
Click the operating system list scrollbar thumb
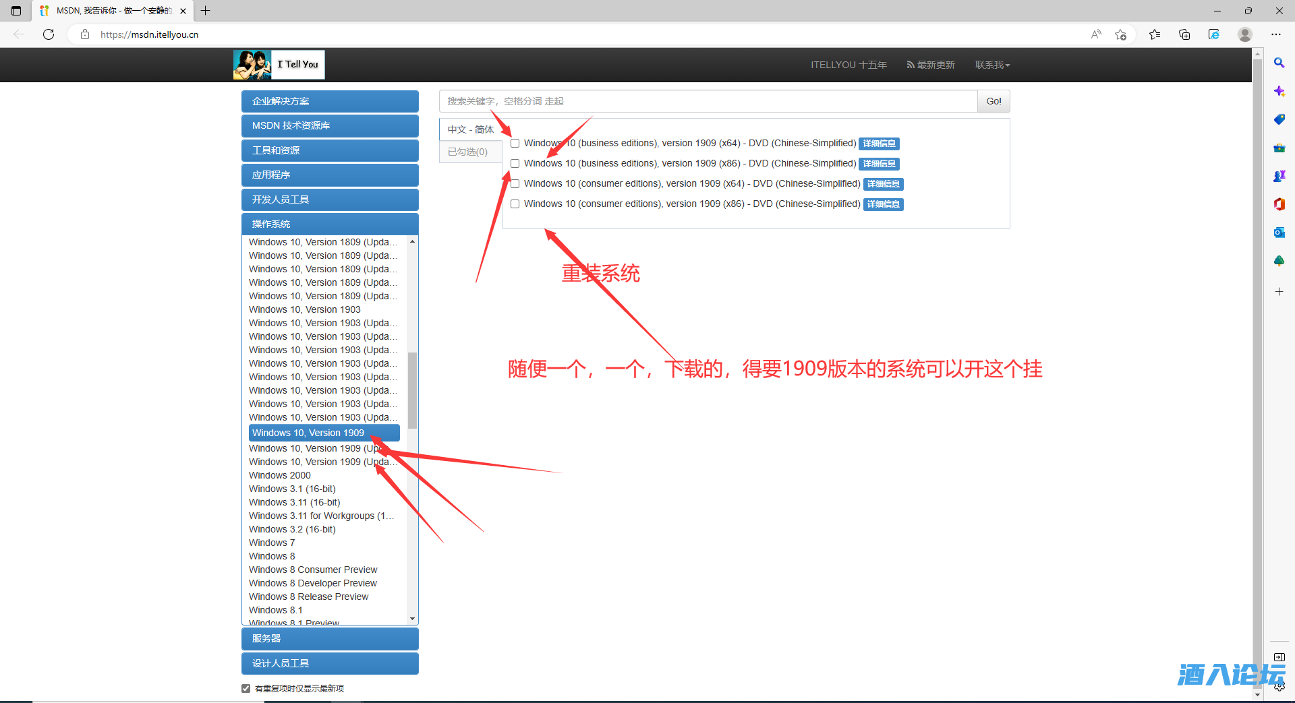coord(412,390)
